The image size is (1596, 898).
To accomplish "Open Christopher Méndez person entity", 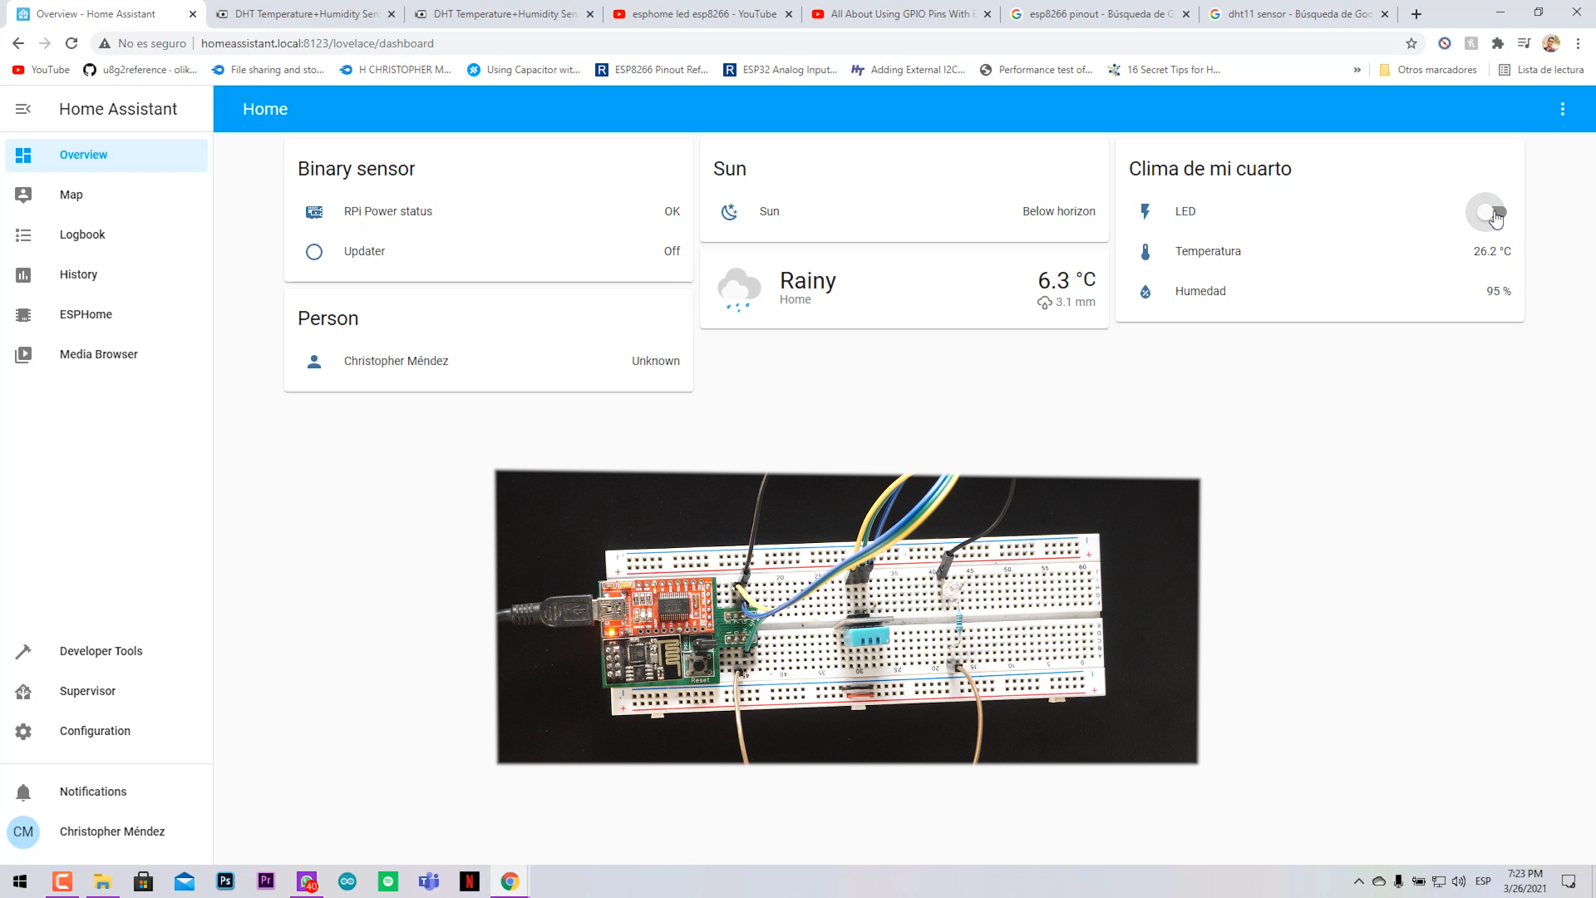I will click(x=489, y=361).
